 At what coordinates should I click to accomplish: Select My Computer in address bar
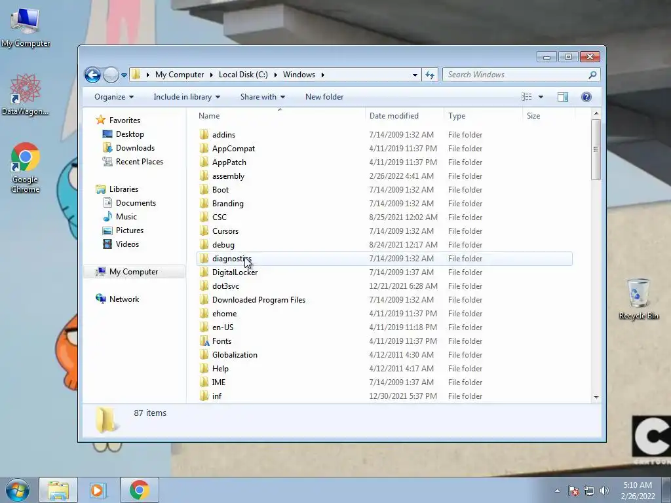(x=180, y=75)
